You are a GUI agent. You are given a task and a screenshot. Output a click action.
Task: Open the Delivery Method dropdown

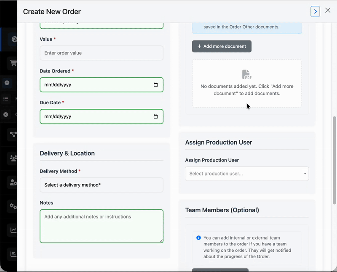[x=101, y=185]
